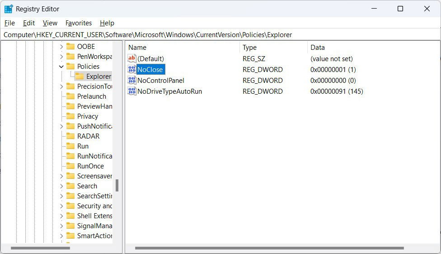Sort values by the Type column header
Screen dimensions: 441x254
tap(274, 48)
